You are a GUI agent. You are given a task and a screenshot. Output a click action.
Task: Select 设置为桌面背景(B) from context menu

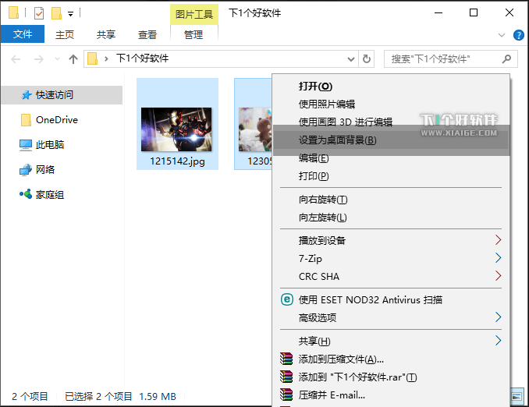tap(337, 140)
